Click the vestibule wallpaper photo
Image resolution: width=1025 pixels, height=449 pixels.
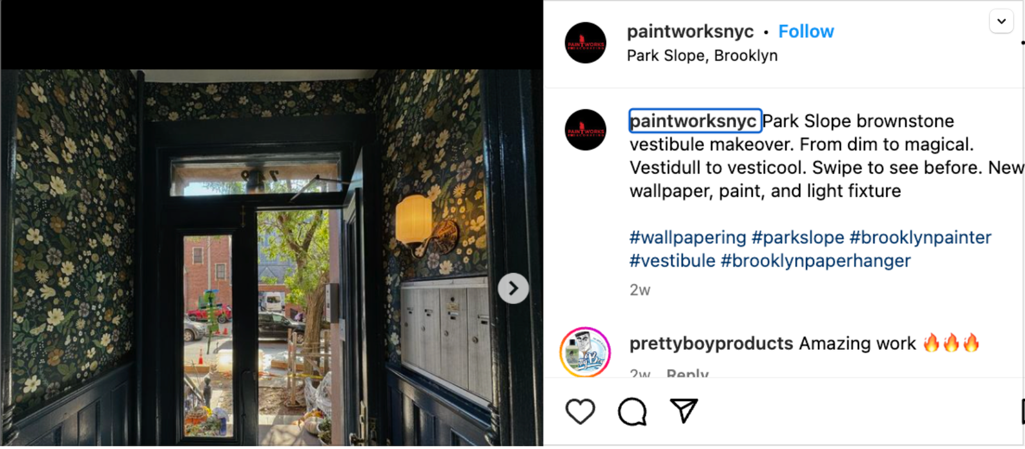coord(272,257)
